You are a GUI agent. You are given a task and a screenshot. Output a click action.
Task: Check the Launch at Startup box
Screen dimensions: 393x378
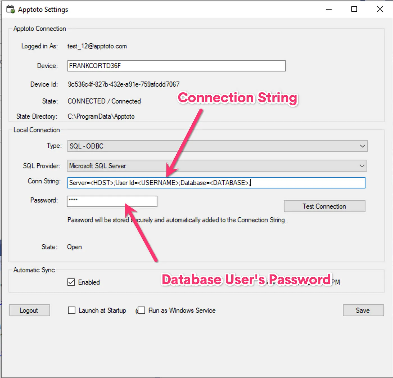tap(72, 310)
